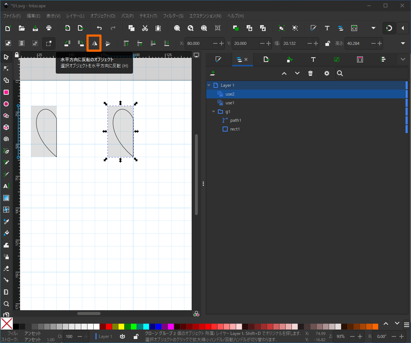Delete the selected layer with trash icon

pos(310,73)
